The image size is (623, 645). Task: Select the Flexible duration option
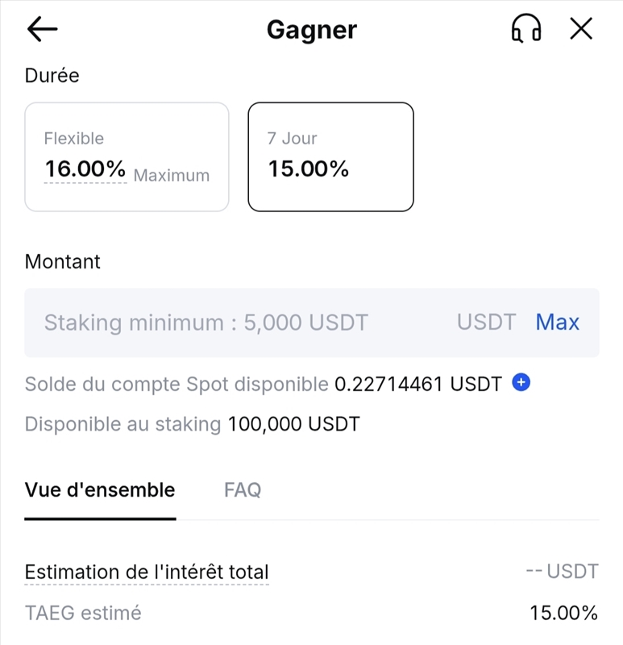[x=127, y=156]
